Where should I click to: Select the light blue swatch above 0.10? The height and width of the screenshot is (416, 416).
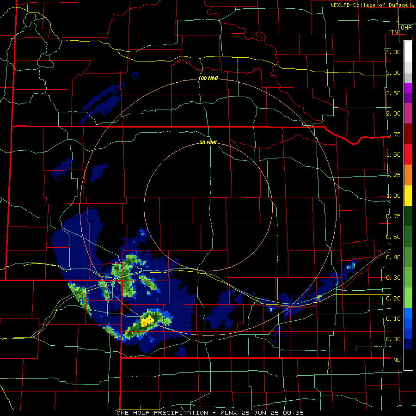[408, 313]
